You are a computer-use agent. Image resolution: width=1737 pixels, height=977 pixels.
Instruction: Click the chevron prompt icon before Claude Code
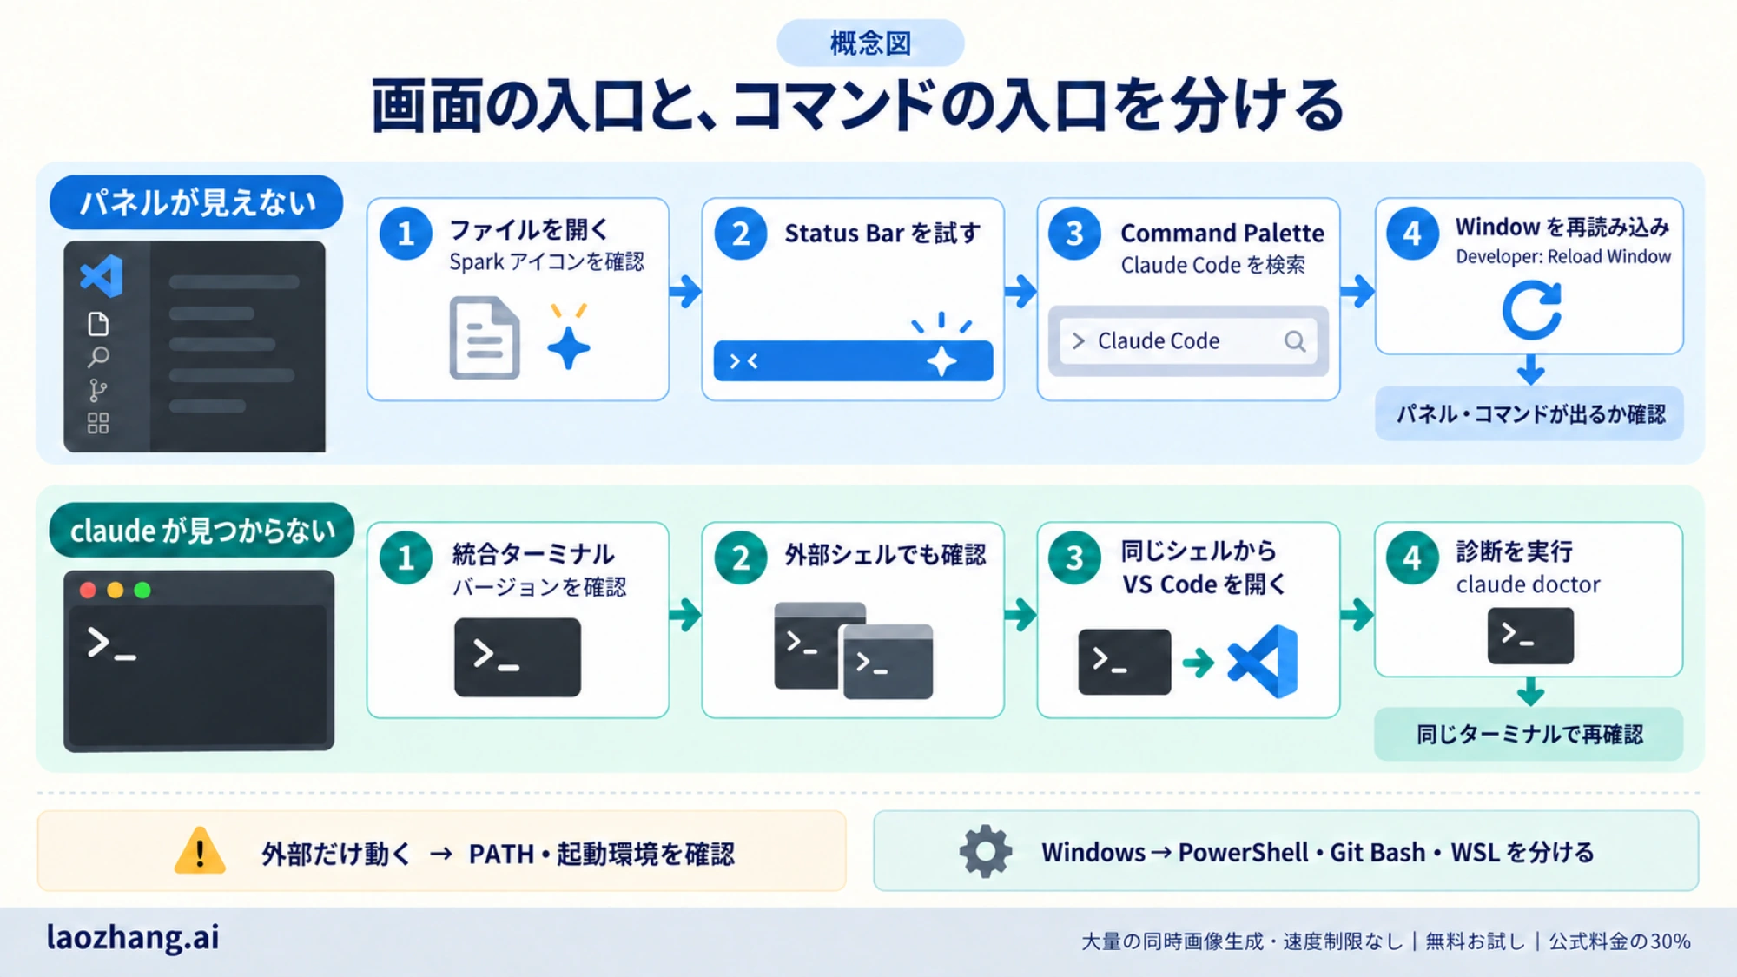pyautogui.click(x=1079, y=341)
